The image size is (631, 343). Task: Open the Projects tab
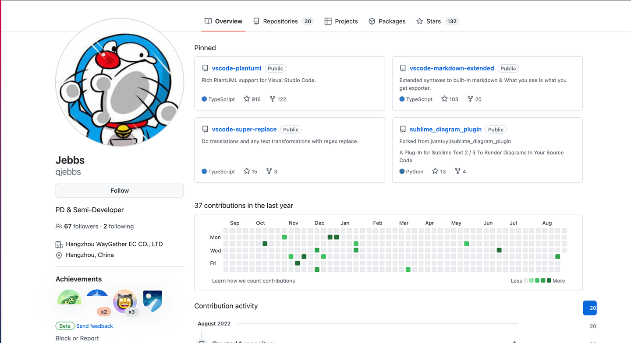pos(341,21)
